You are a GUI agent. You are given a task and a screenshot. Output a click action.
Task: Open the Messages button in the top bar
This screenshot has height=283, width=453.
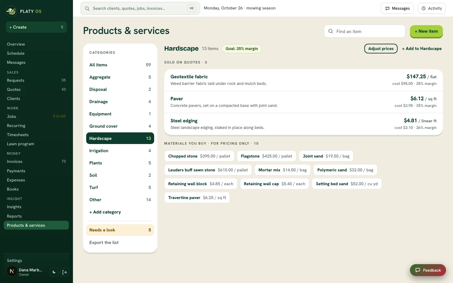(398, 8)
